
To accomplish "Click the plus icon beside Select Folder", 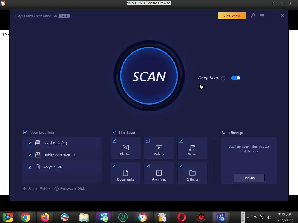I will click(24, 188).
